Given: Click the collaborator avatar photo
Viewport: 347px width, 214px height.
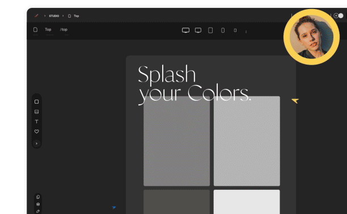Looking at the screenshot, I should coord(311,37).
